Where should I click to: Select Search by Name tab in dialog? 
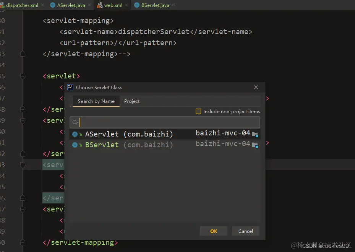coord(96,101)
